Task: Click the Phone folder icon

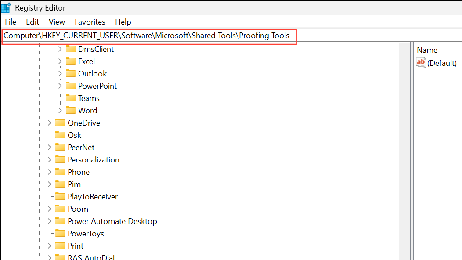Action: click(60, 172)
